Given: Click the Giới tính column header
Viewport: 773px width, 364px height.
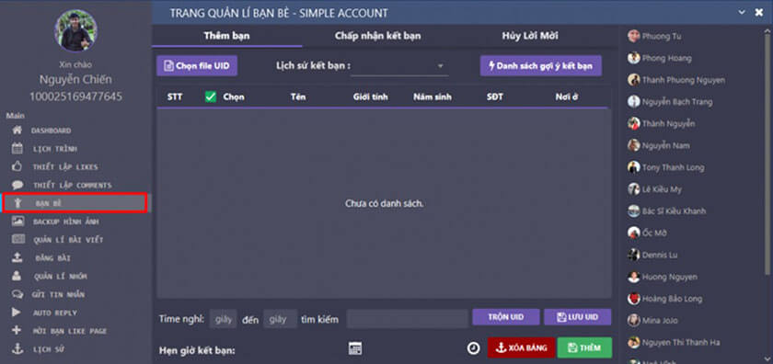Looking at the screenshot, I should pos(370,97).
